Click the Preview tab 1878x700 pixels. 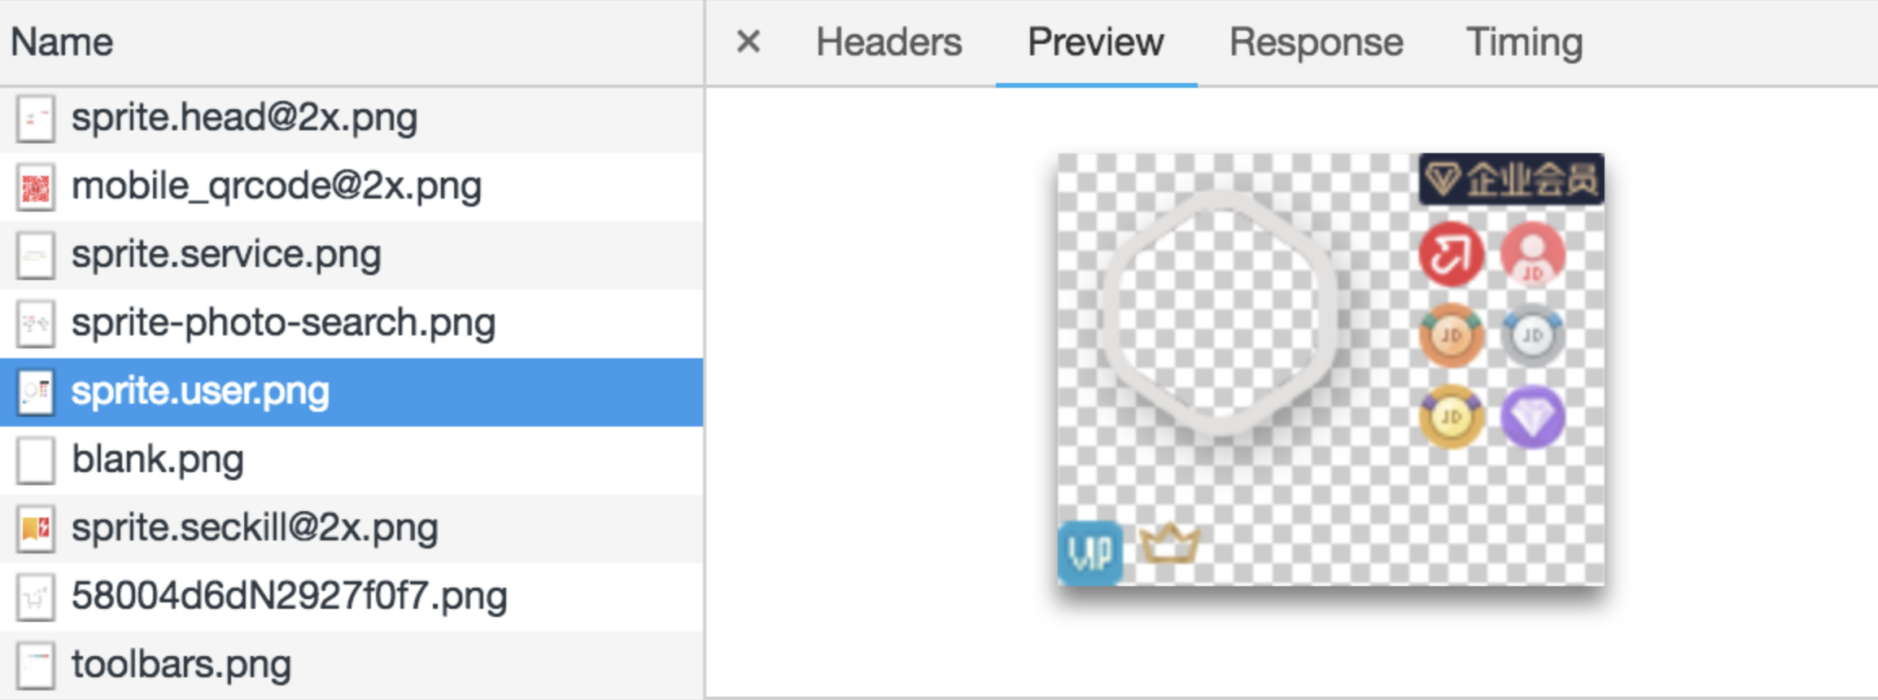point(1095,42)
